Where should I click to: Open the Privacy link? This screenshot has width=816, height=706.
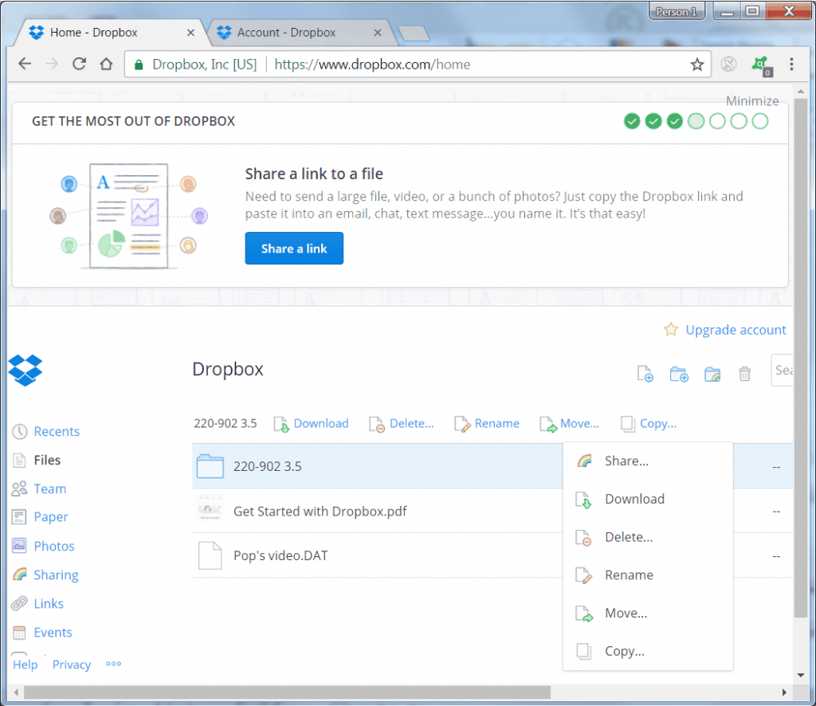71,665
